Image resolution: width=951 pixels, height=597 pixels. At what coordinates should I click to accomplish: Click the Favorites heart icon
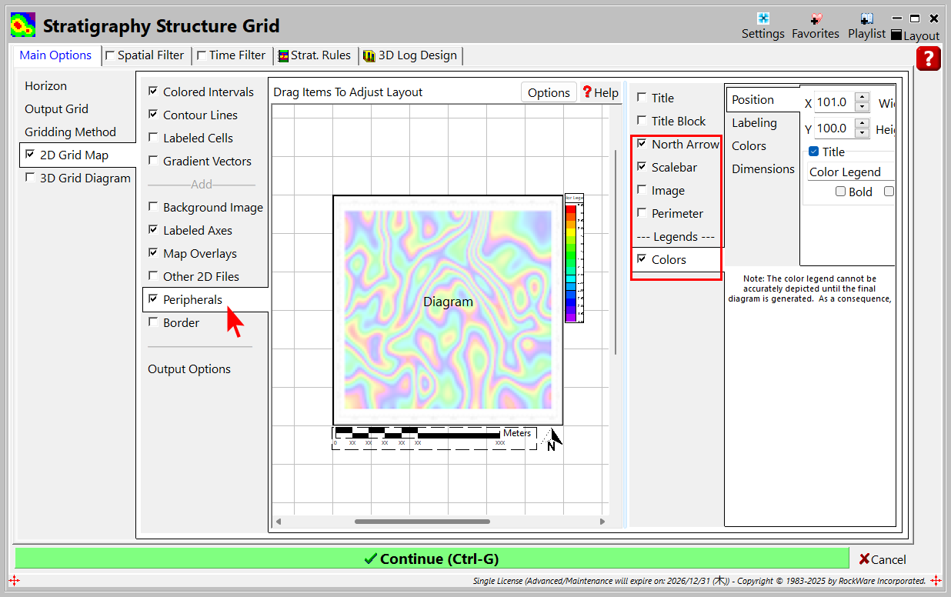coord(816,19)
